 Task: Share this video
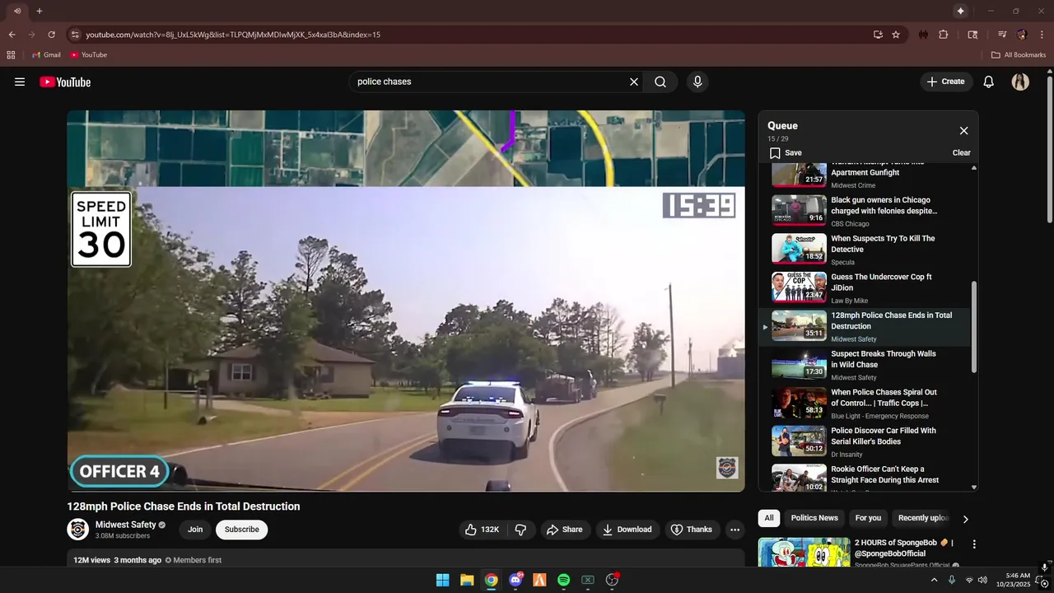pos(564,530)
